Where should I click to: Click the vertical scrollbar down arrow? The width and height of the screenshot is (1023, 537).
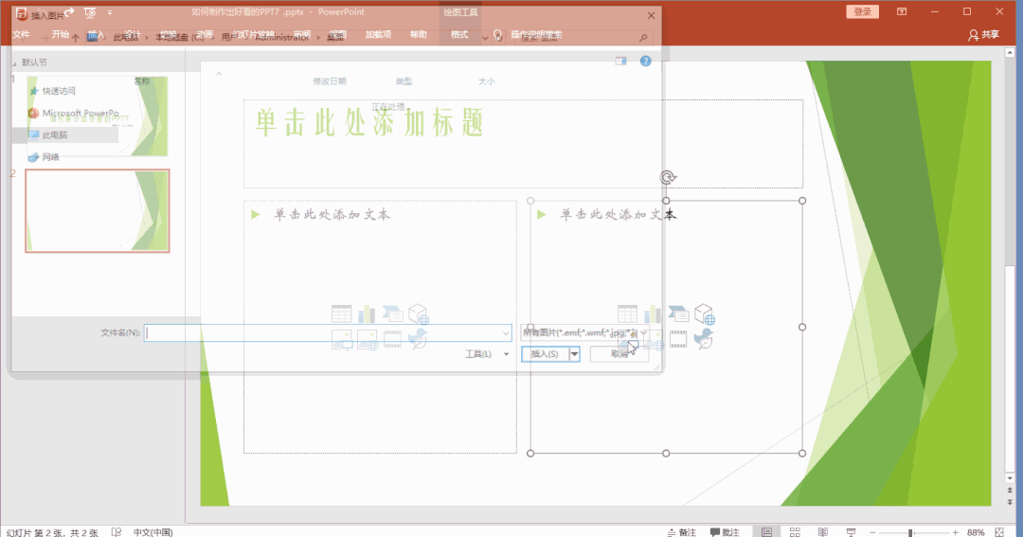[x=1011, y=478]
